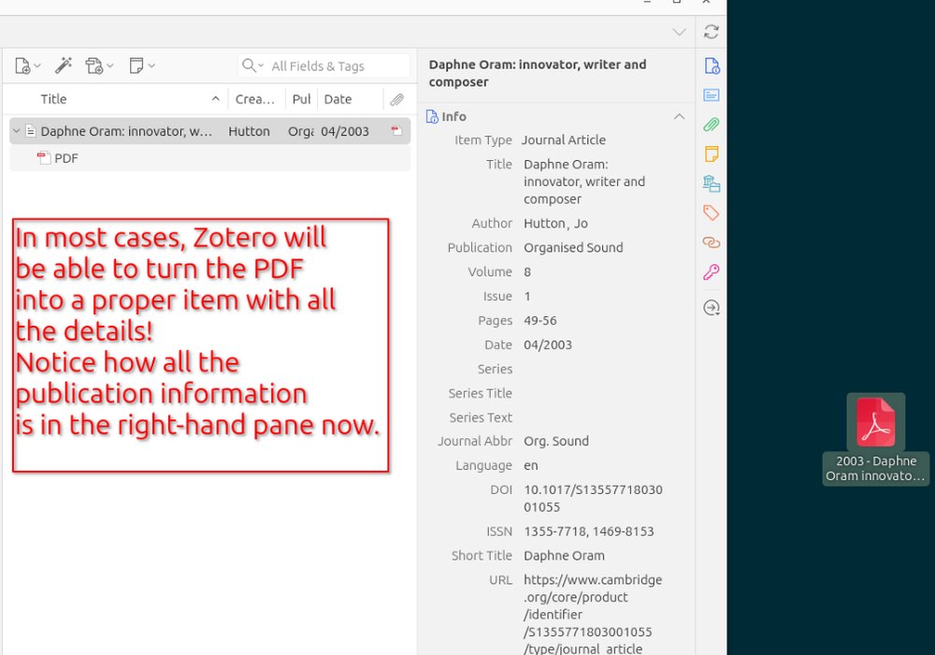Screen dimensions: 935x655
Task: Edit the Title field value
Action: (x=584, y=182)
